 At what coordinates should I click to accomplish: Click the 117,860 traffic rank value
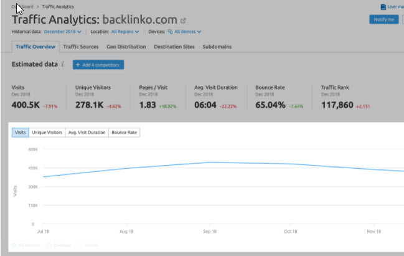click(x=337, y=105)
